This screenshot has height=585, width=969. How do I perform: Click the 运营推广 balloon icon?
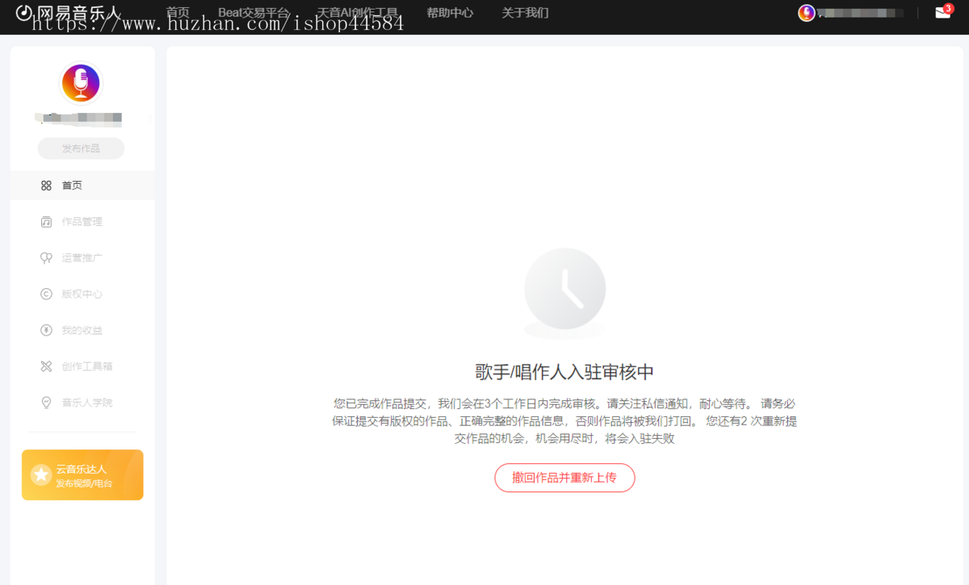pyautogui.click(x=46, y=258)
